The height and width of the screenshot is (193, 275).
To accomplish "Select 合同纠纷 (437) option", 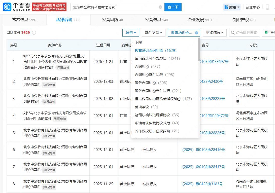I will coord(148,67).
